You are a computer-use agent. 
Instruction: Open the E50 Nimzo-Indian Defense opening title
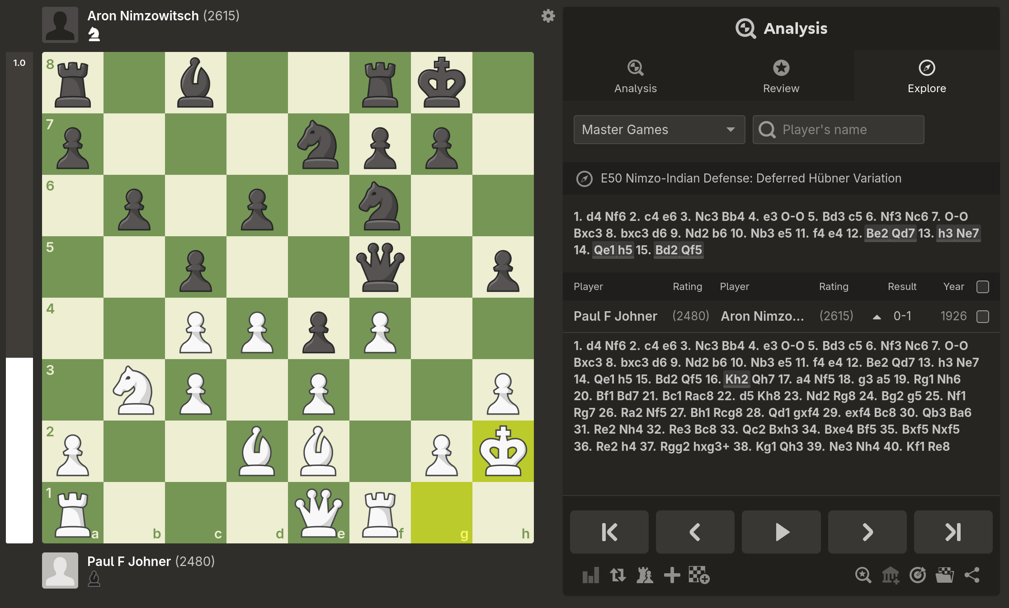tap(751, 178)
